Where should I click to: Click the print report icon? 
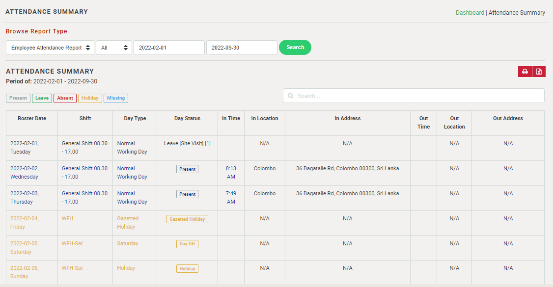(x=525, y=72)
